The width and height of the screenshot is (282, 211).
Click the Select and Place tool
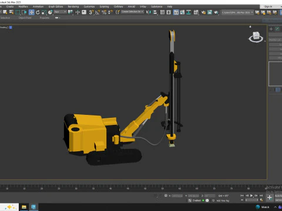click(x=51, y=12)
